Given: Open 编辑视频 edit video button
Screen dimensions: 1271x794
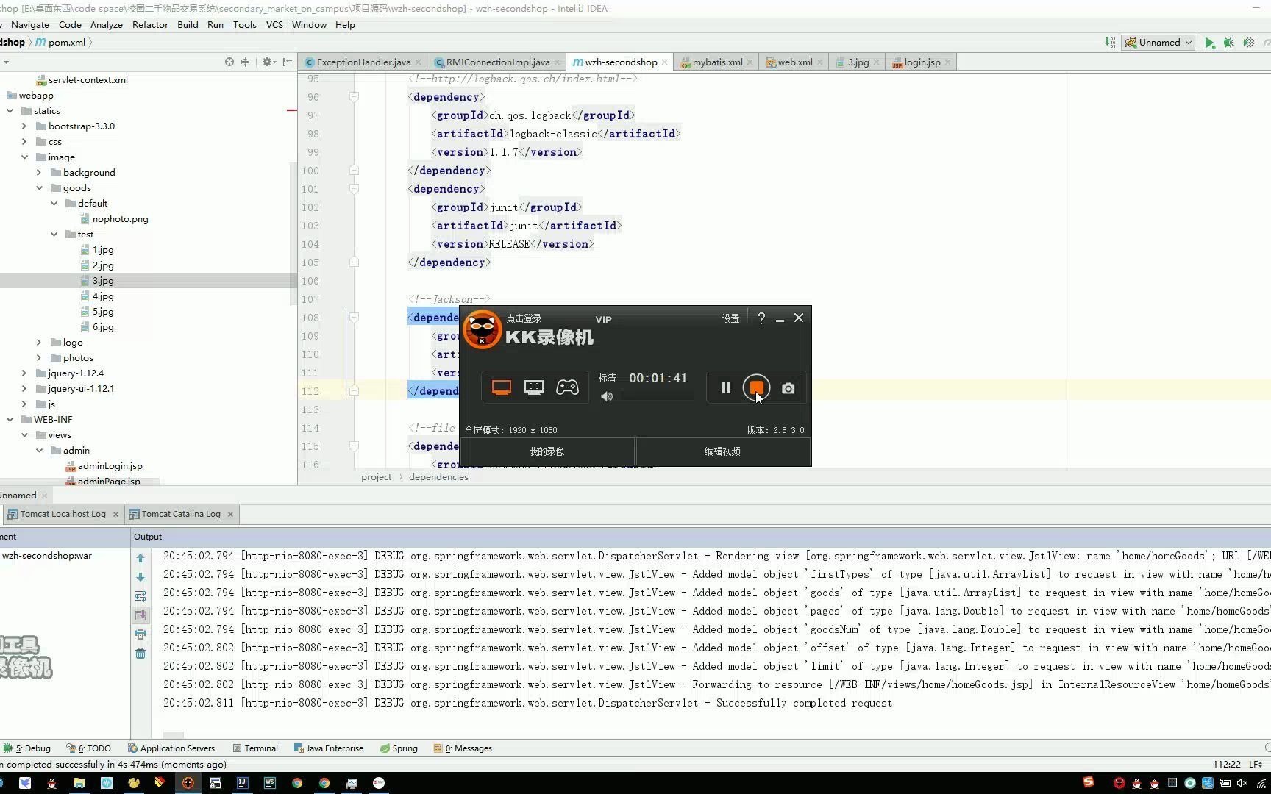Looking at the screenshot, I should pyautogui.click(x=722, y=451).
